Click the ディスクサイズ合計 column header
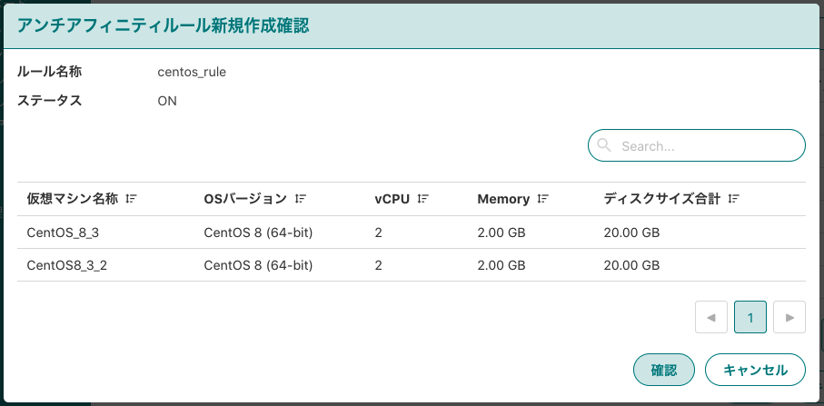Viewport: 824px width, 406px height. [x=662, y=199]
